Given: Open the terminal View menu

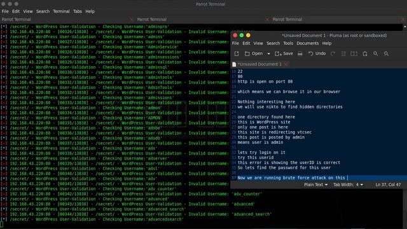Looking at the screenshot, I should (28, 11).
